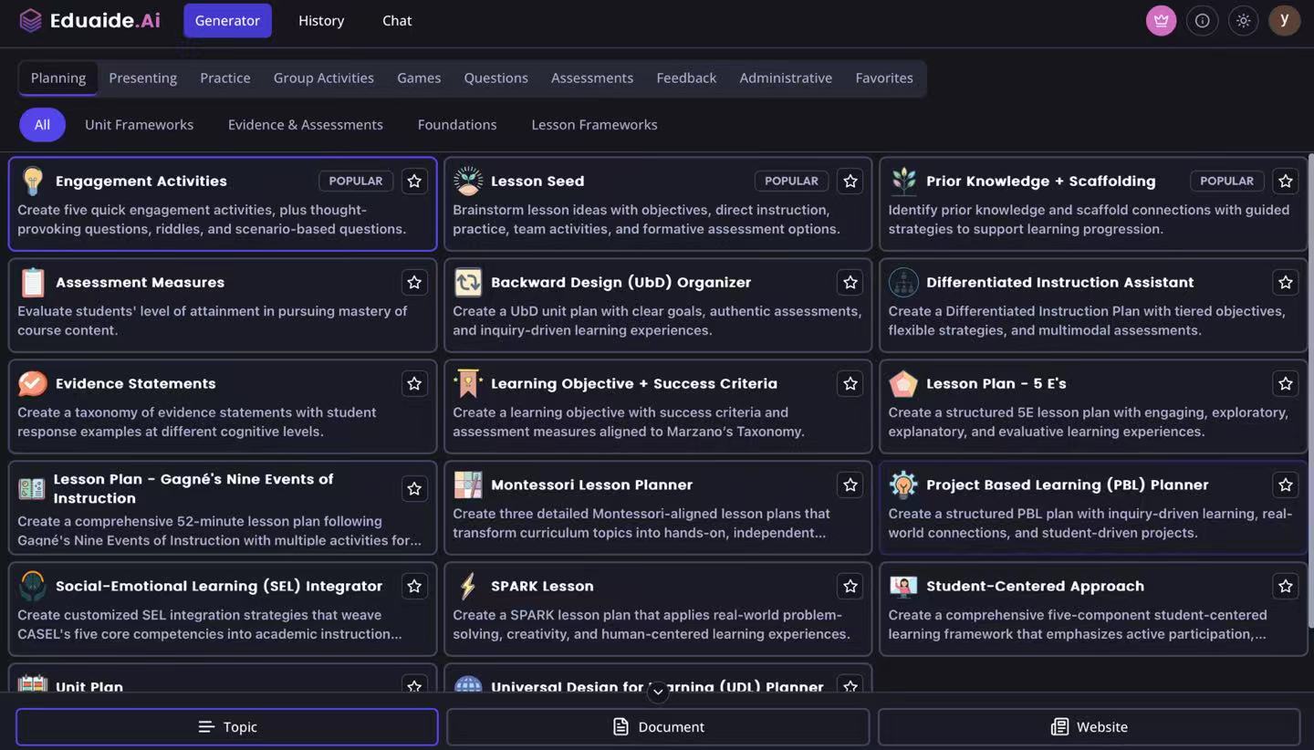1314x750 pixels.
Task: Choose the Document input mode button
Action: [x=658, y=727]
